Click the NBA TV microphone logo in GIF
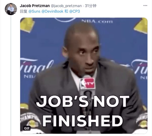Viewport: 152px width, 136px height. [x=88, y=83]
